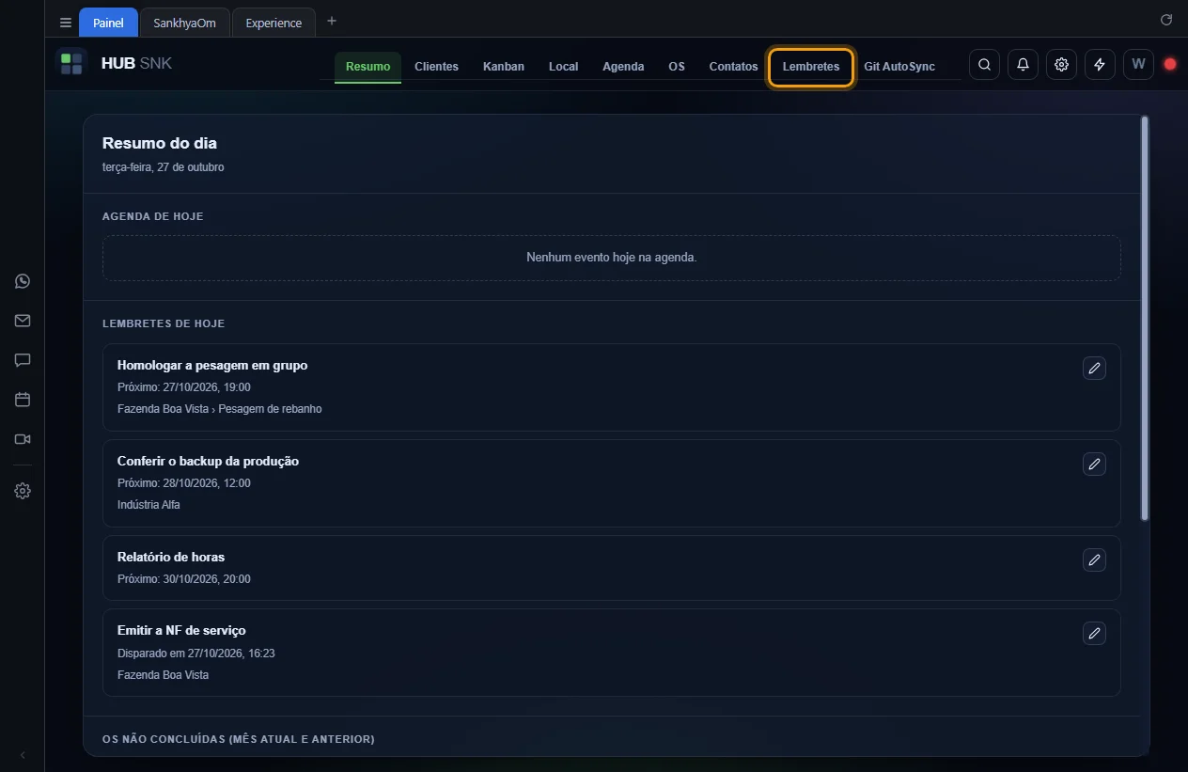Viewport: 1188px width, 772px height.
Task: Open the chat bubble icon in sidebar
Action: tap(23, 360)
